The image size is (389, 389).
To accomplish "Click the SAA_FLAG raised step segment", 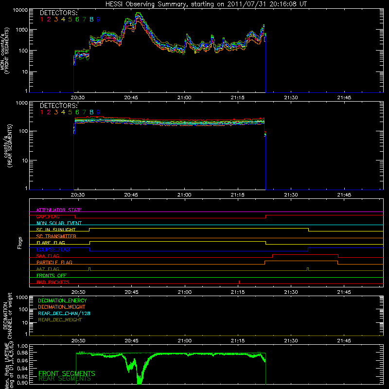I will pos(305,254).
